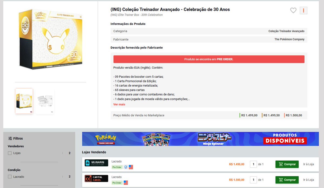
Task: Open Munarin Collection store logo
Action: 96,163
